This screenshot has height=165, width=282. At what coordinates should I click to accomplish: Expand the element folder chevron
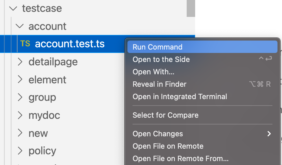(20, 80)
